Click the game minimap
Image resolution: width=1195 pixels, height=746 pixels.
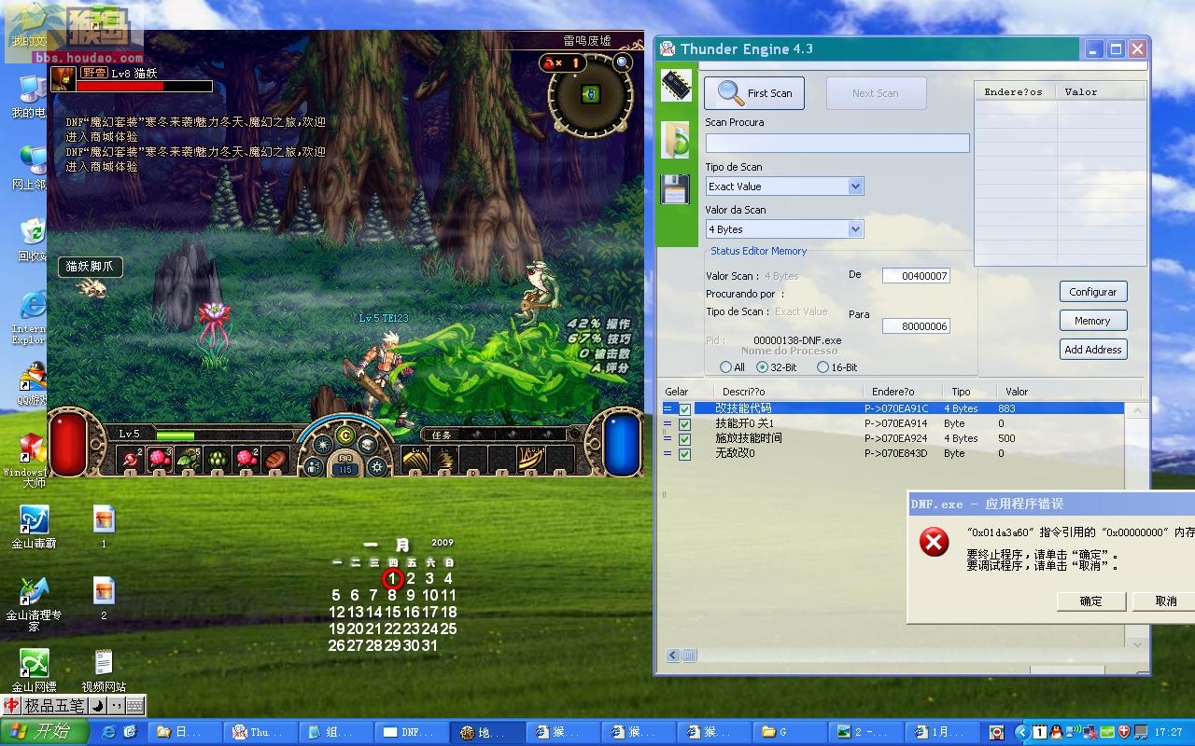590,94
